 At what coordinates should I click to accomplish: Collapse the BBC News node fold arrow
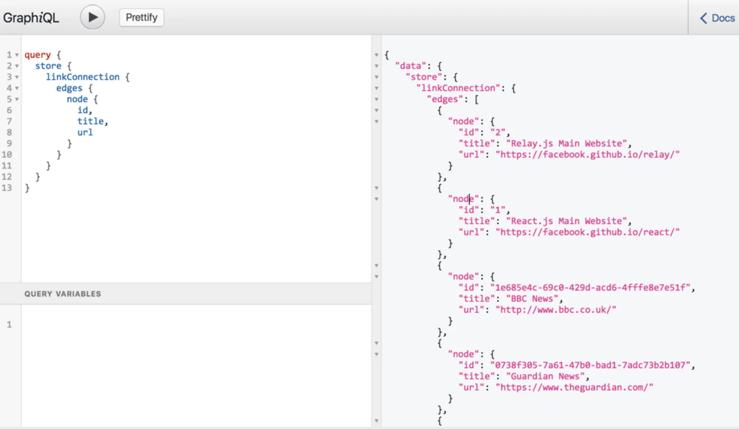(377, 277)
